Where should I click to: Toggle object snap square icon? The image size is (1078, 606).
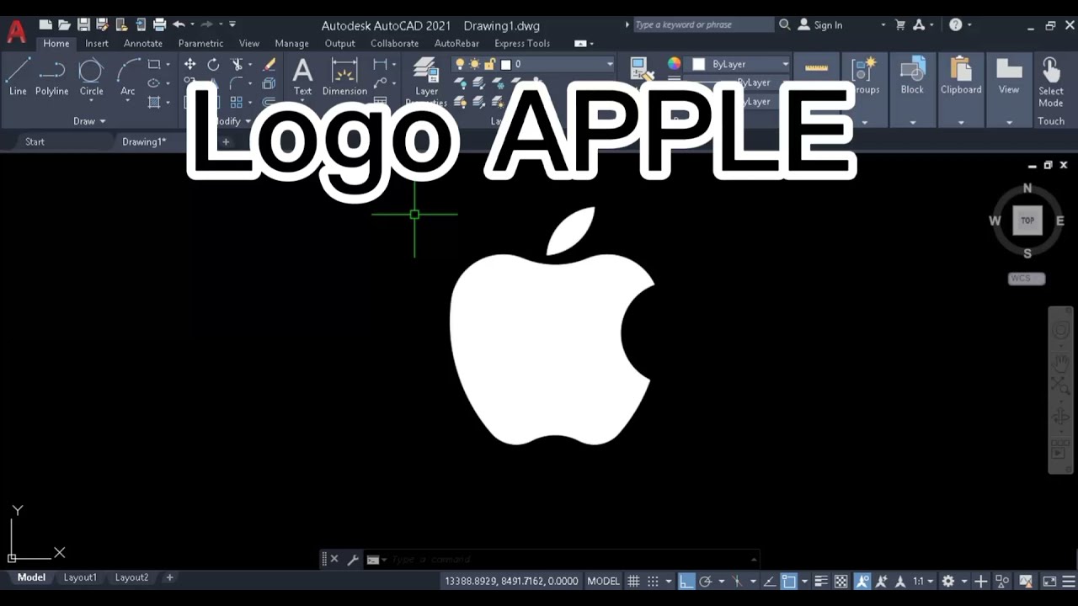(789, 581)
